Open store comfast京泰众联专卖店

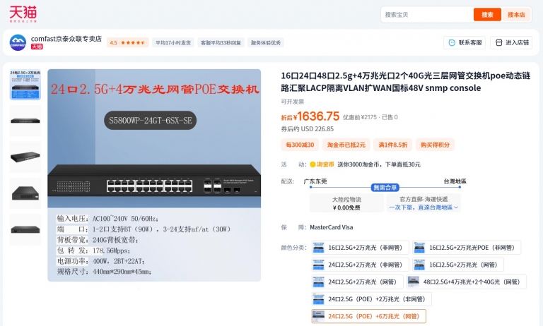pyautogui.click(x=66, y=39)
